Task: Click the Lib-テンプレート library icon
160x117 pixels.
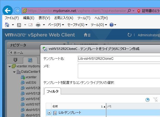Action: tap(55, 113)
